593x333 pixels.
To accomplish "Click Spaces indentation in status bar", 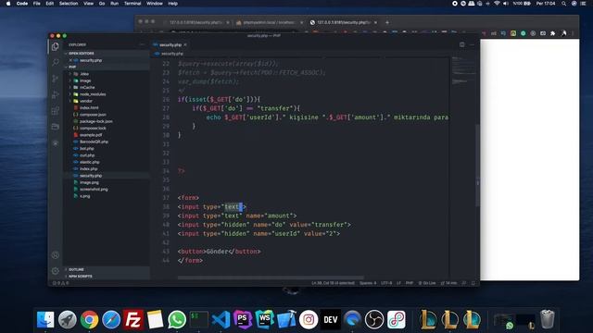I will pyautogui.click(x=368, y=283).
